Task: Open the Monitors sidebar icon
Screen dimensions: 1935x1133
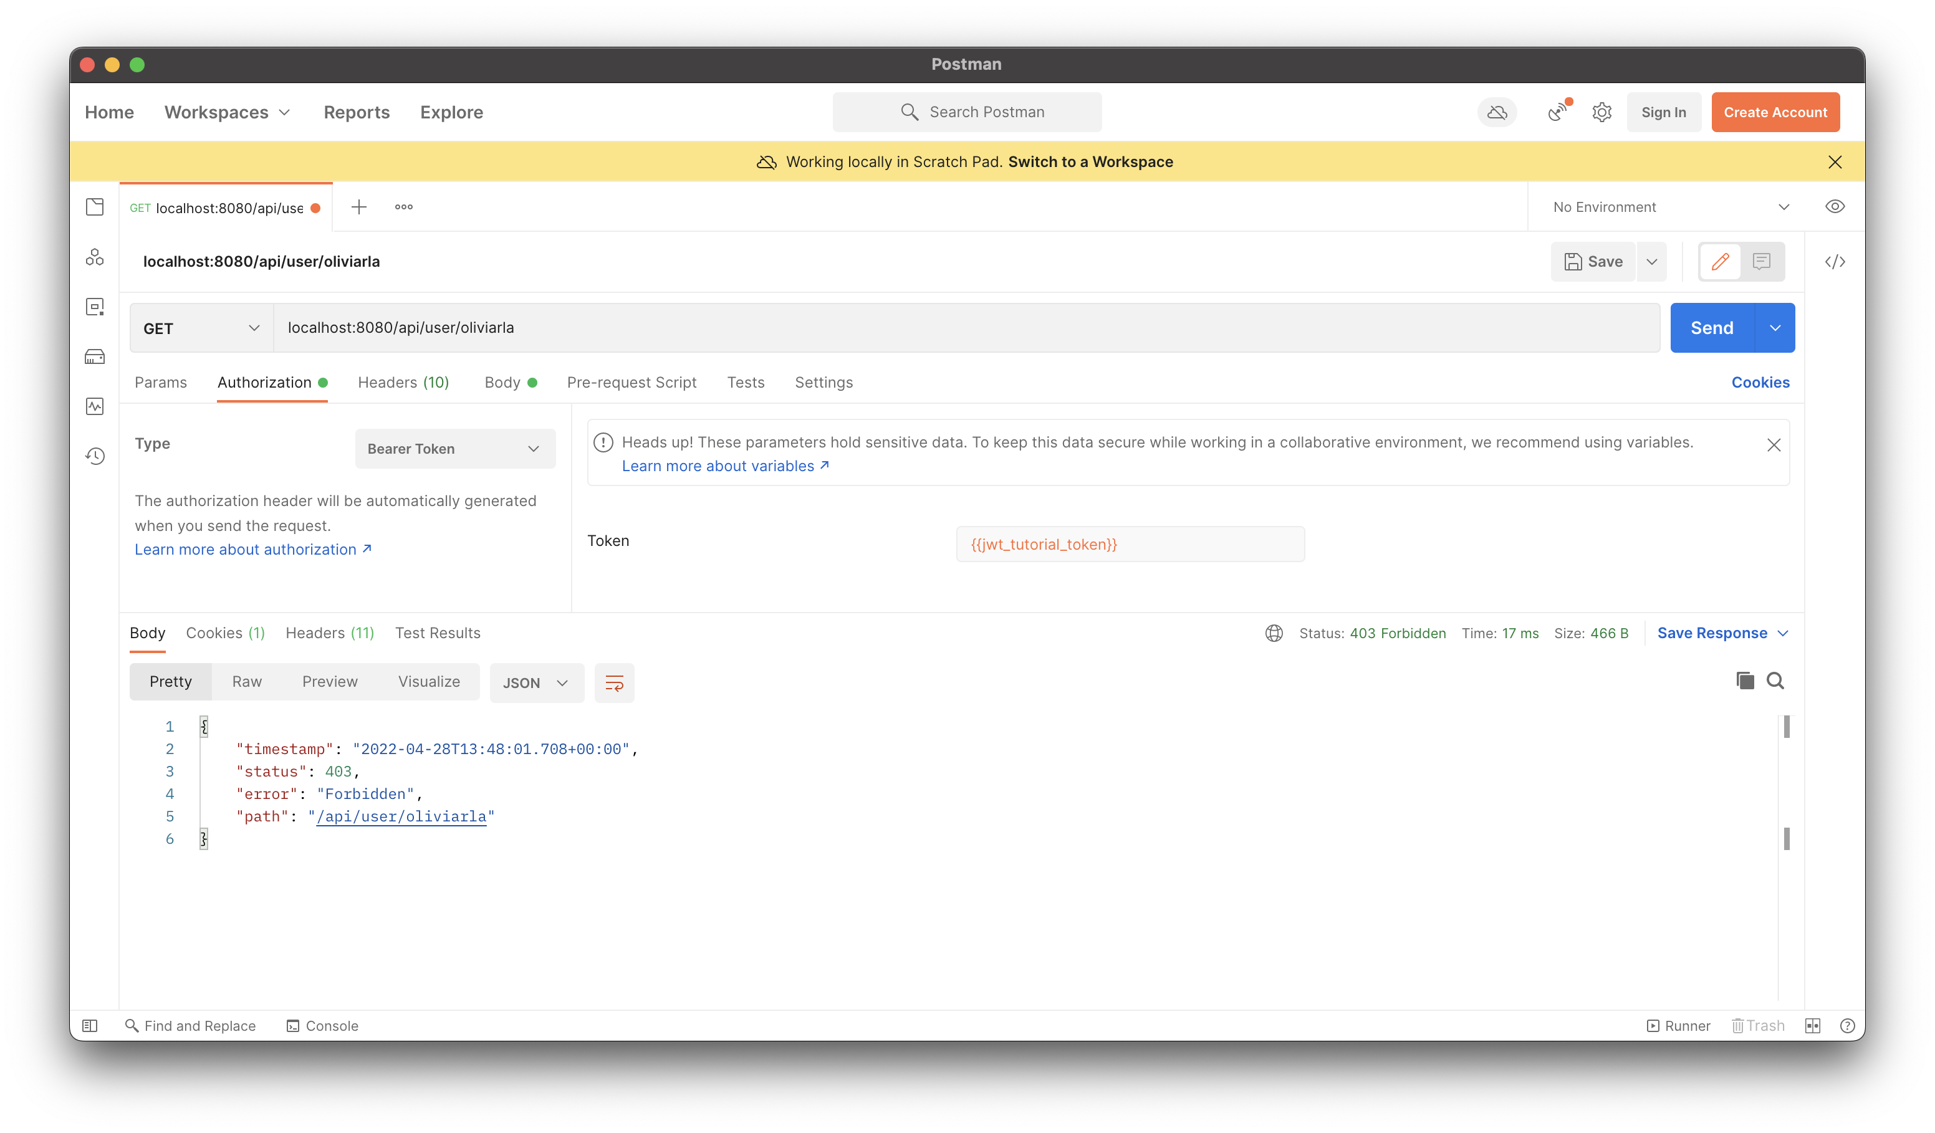Action: pos(95,406)
